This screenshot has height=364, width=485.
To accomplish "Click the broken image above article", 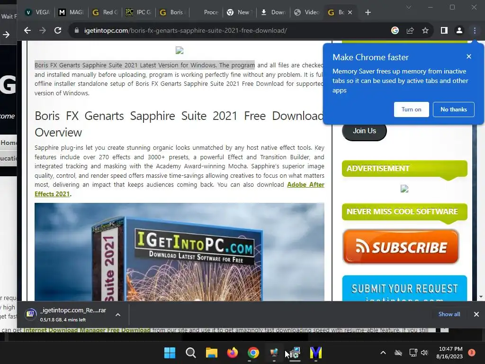I will (180, 50).
